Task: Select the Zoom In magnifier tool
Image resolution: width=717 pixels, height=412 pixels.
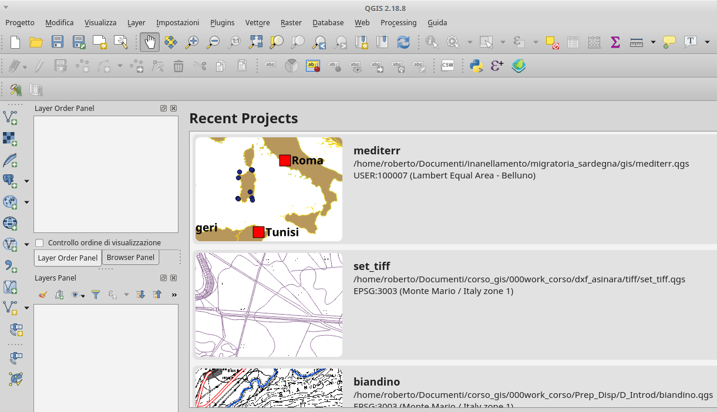Action: click(192, 42)
